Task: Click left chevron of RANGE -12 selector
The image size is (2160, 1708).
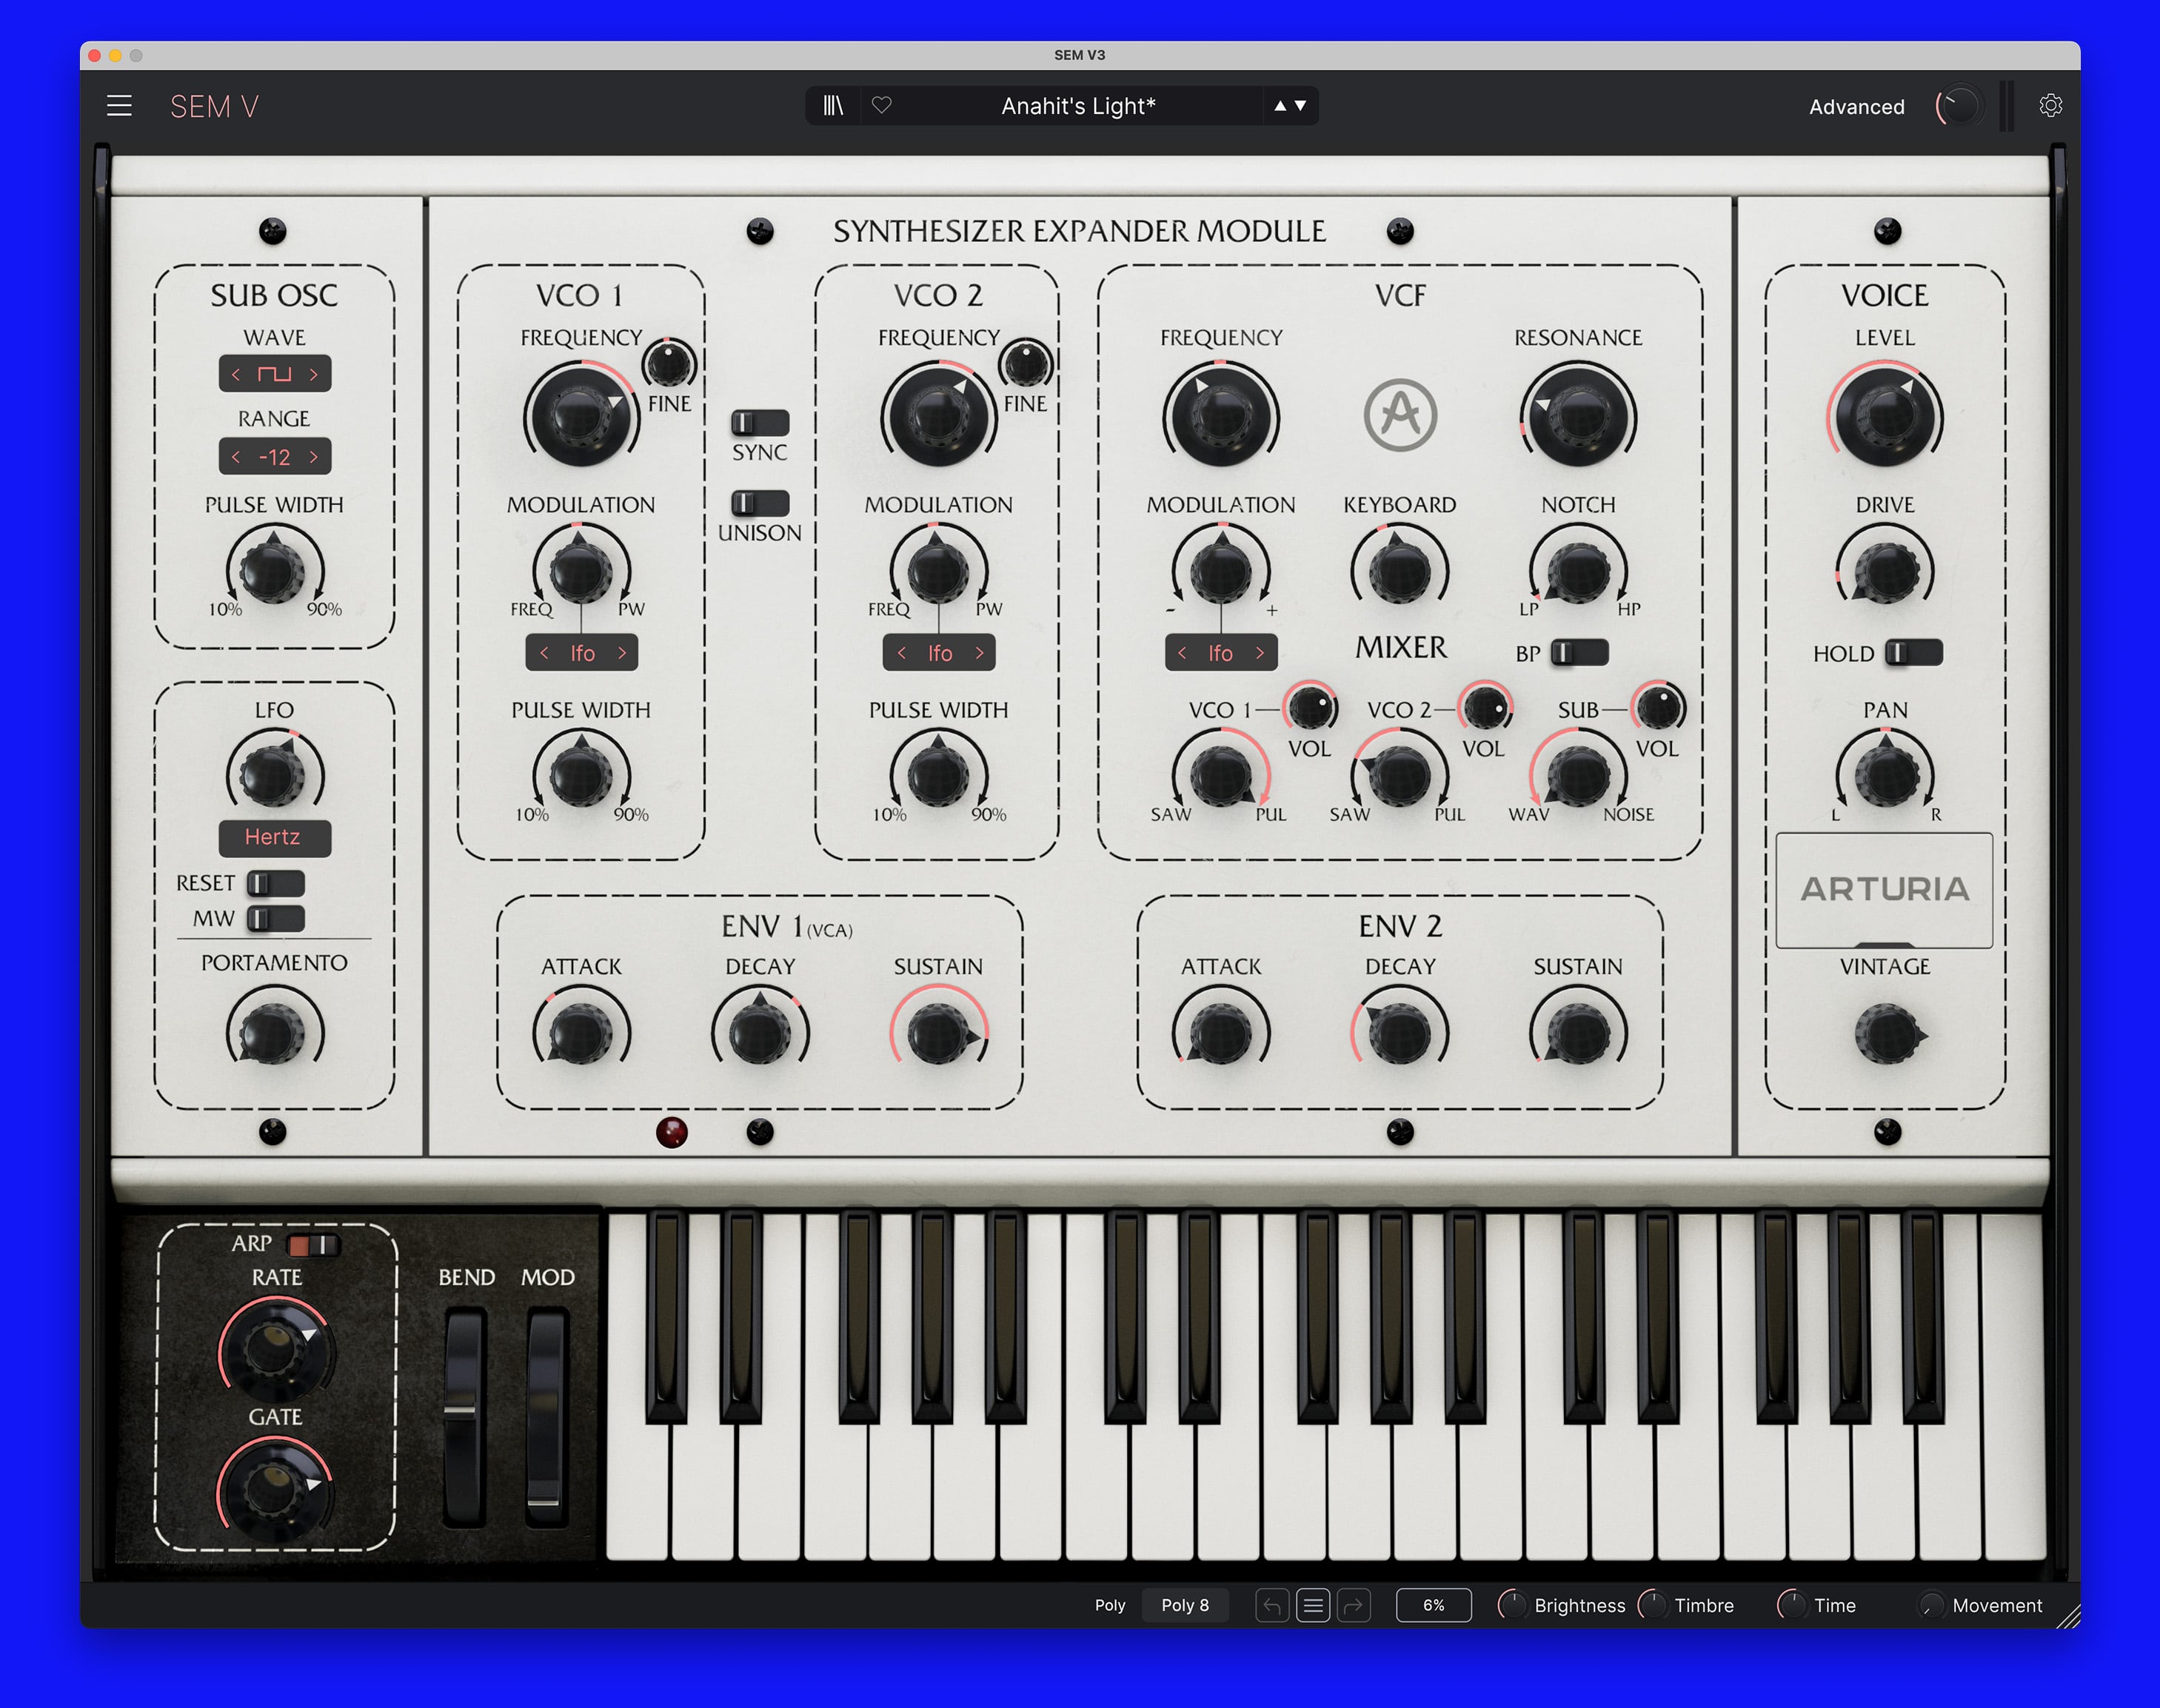Action: click(x=236, y=458)
